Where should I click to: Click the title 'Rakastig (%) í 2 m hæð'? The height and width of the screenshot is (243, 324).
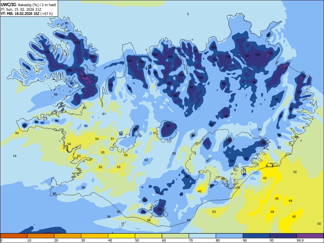(x=37, y=5)
